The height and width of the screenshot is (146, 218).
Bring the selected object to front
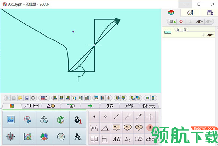click(x=133, y=98)
